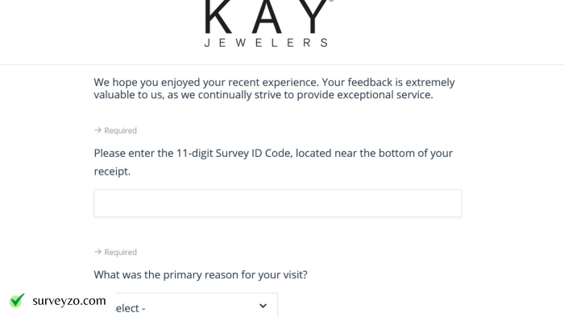Viewport: 564px width, 317px height.
Task: Click the letter Y in the KAY logo
Action: tap(313, 17)
